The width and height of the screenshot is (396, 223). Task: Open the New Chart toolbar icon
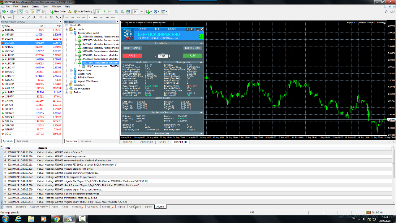click(4, 11)
